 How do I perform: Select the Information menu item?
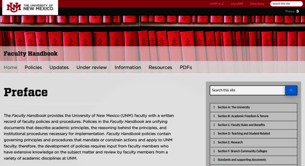tap(128, 67)
